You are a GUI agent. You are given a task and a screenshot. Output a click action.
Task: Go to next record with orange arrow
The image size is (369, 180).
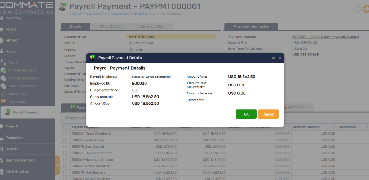coord(366,9)
